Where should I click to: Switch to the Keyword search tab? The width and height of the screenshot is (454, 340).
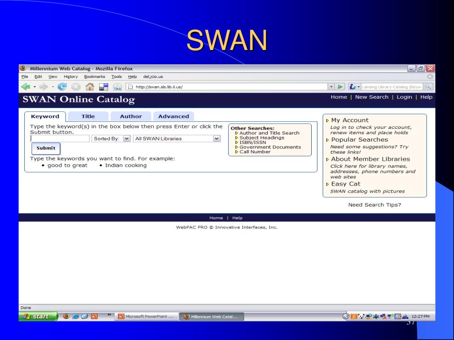tap(45, 116)
